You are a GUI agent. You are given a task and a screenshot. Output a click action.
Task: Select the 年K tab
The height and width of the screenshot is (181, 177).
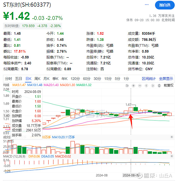click(64, 79)
